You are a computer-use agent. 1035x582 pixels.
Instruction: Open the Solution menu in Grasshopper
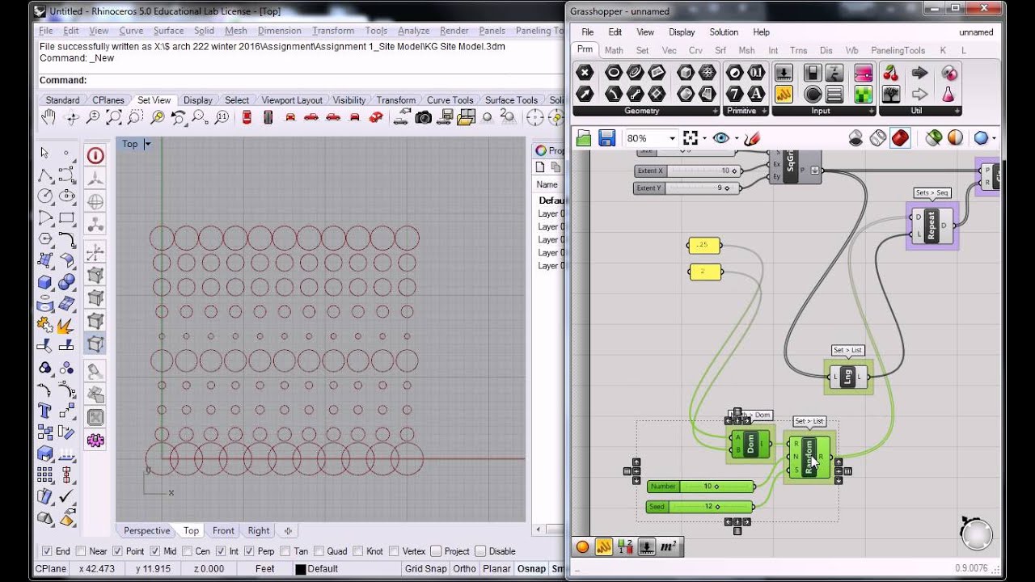(x=724, y=32)
